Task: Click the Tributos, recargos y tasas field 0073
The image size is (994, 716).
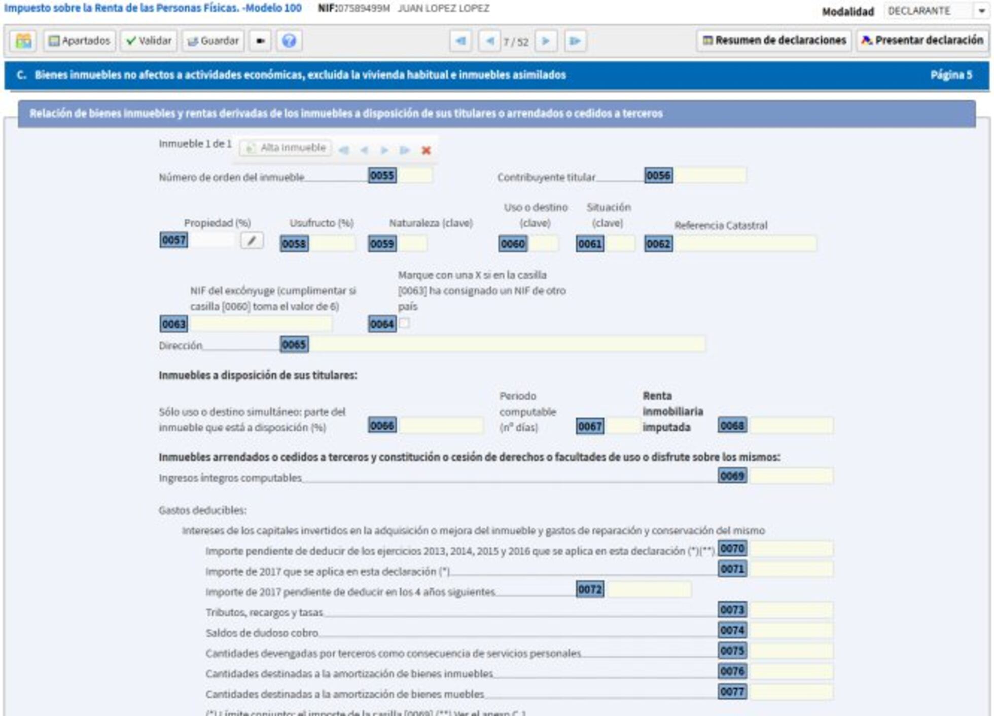Action: click(x=791, y=610)
